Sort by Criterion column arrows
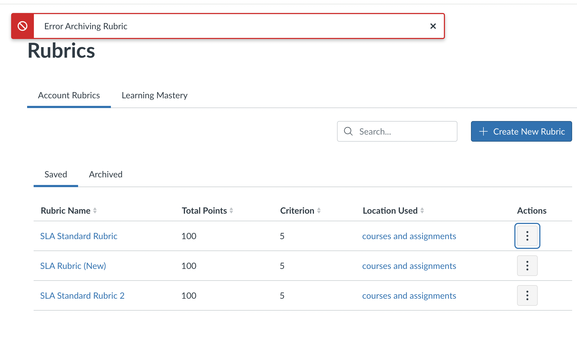Image resolution: width=577 pixels, height=358 pixels. click(x=319, y=211)
